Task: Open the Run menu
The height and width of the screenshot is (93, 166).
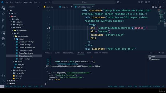Action: 35,2
